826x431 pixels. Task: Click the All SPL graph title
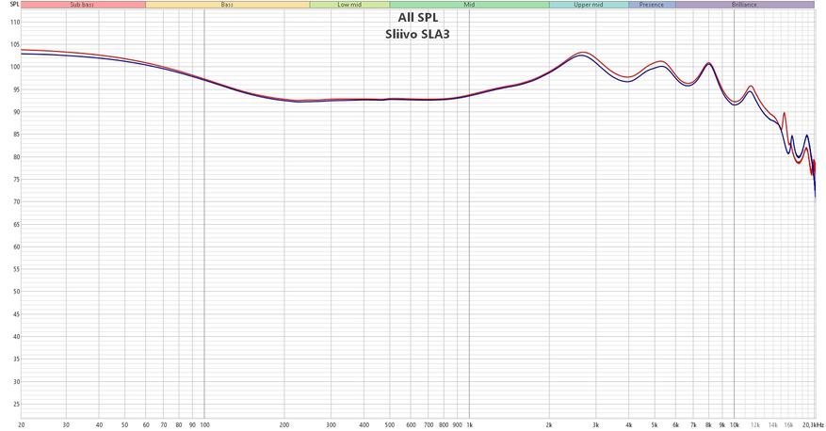pyautogui.click(x=418, y=18)
